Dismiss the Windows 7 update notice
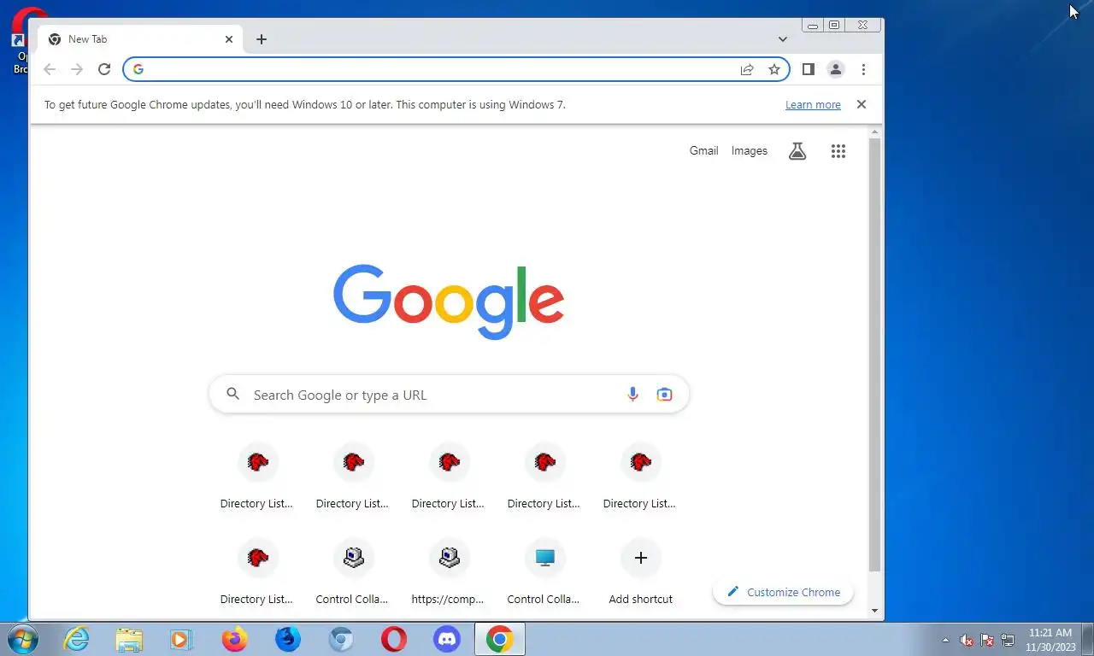 pos(862,104)
